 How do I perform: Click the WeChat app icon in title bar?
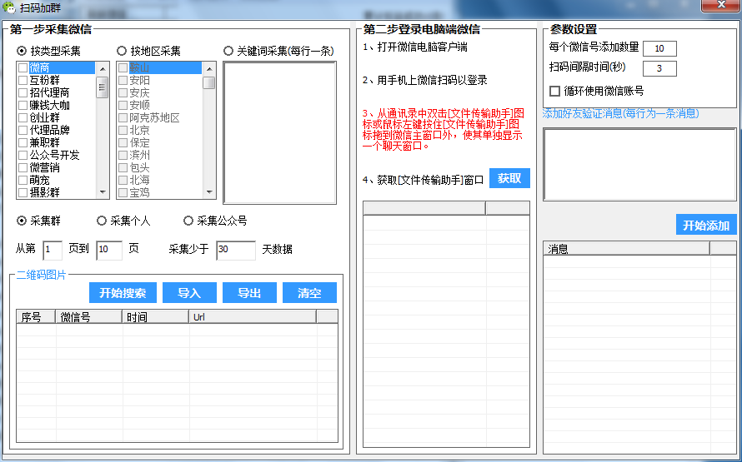coord(9,7)
